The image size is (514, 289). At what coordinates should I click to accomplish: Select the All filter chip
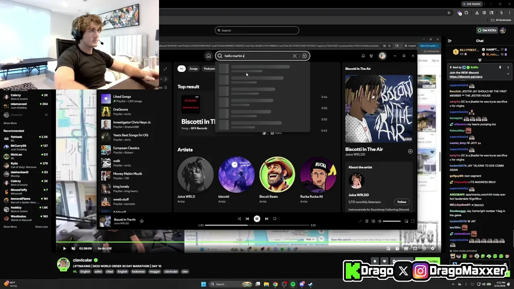182,69
